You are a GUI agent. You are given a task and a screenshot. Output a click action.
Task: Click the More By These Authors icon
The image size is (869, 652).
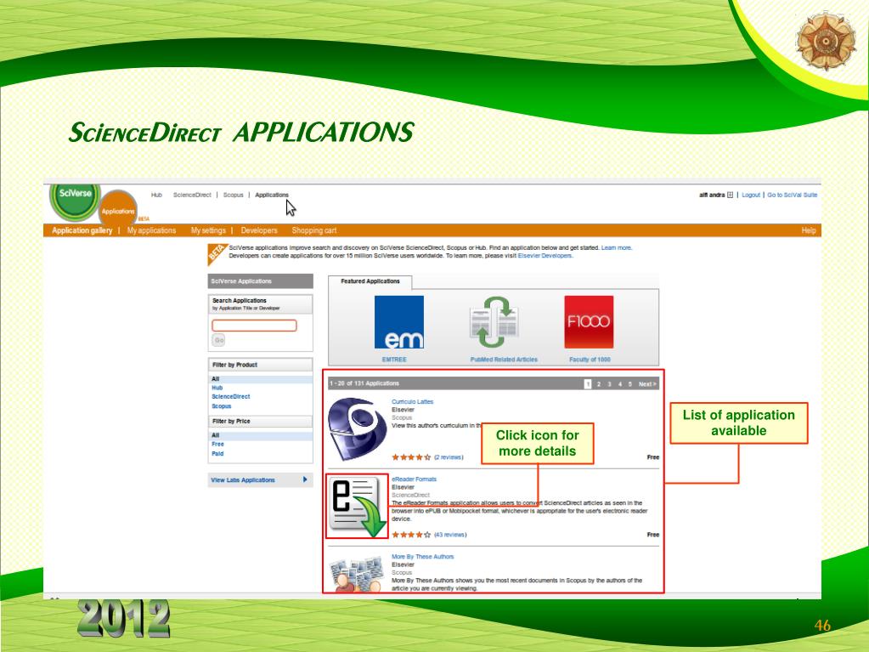358,575
